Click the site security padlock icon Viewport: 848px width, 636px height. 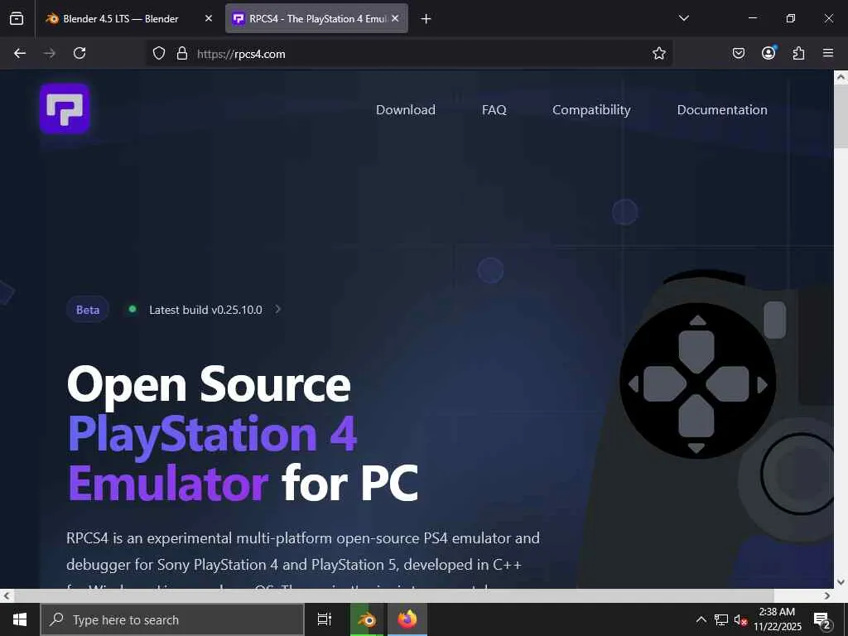click(182, 53)
